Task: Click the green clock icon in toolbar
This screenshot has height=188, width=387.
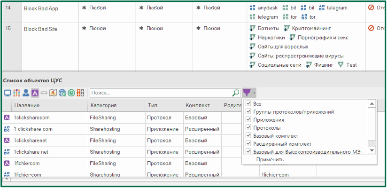Action: pyautogui.click(x=71, y=93)
